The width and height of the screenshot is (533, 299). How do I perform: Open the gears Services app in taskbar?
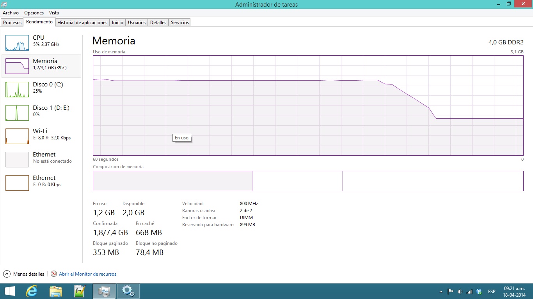tap(128, 291)
